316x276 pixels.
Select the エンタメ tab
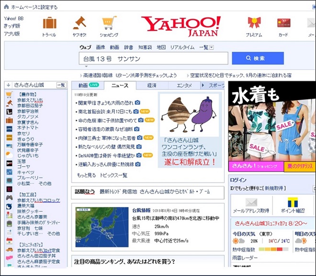(x=184, y=85)
